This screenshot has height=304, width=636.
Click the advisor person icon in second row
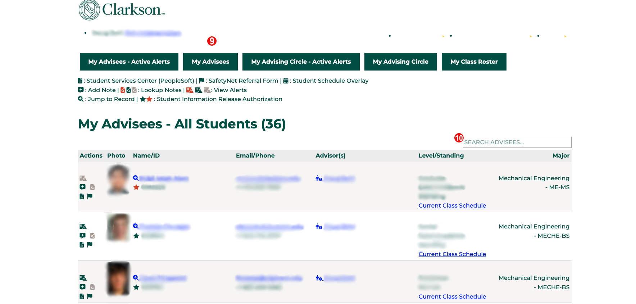pos(319,227)
